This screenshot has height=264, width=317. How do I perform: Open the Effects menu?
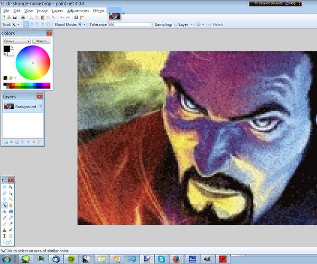[98, 11]
